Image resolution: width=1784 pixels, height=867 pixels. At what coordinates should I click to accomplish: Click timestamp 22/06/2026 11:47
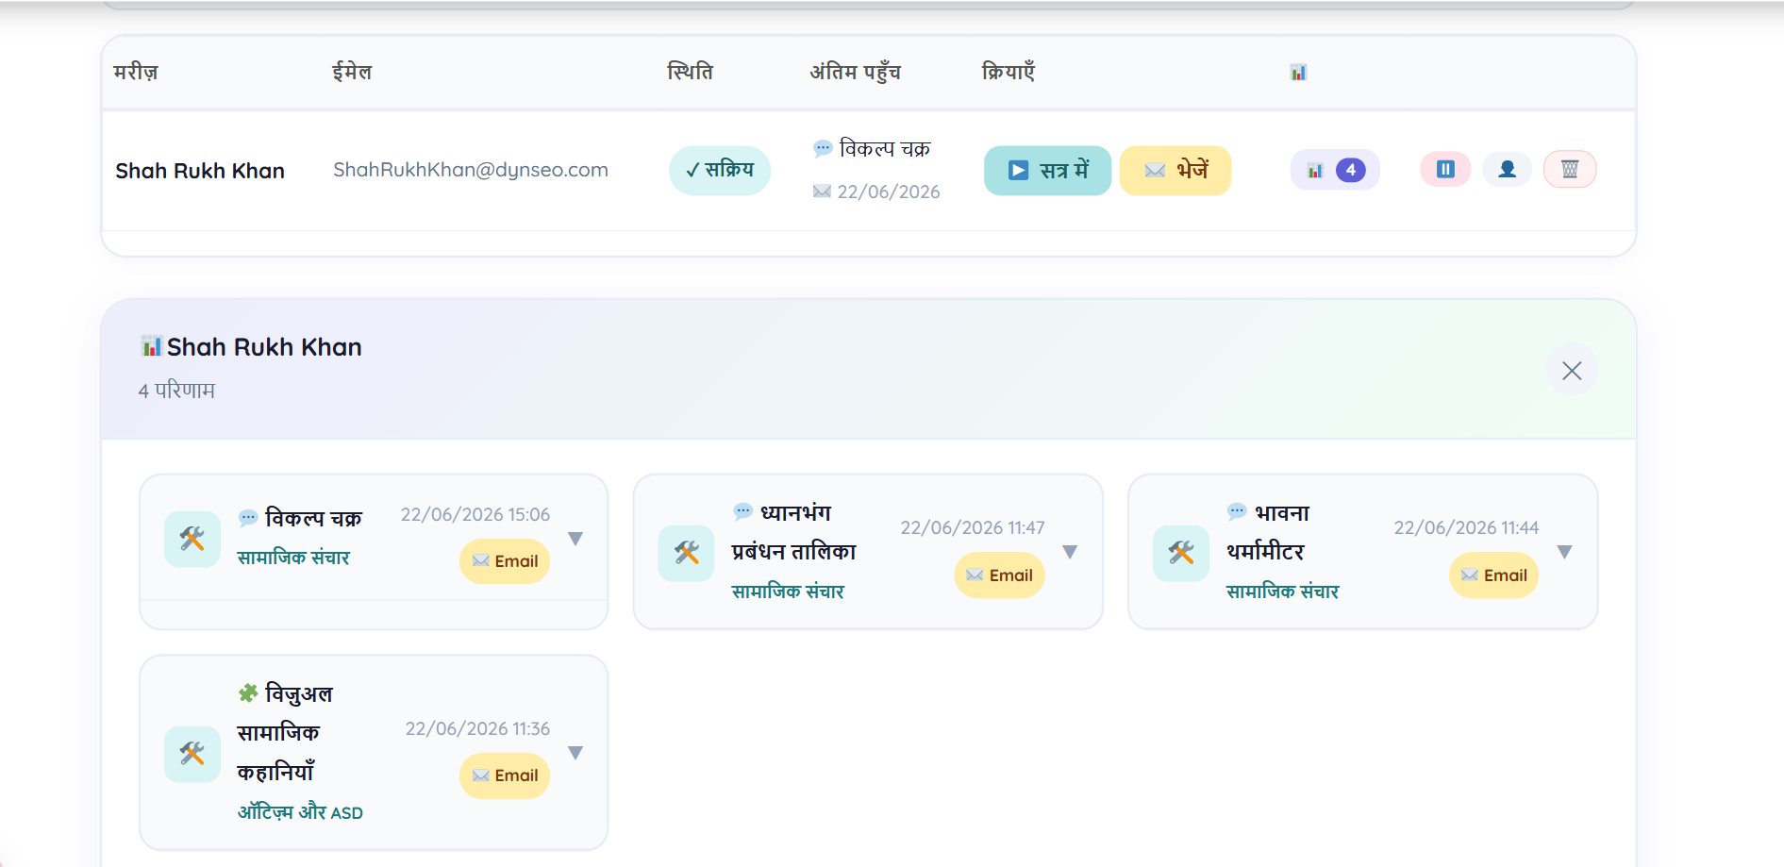point(973,527)
